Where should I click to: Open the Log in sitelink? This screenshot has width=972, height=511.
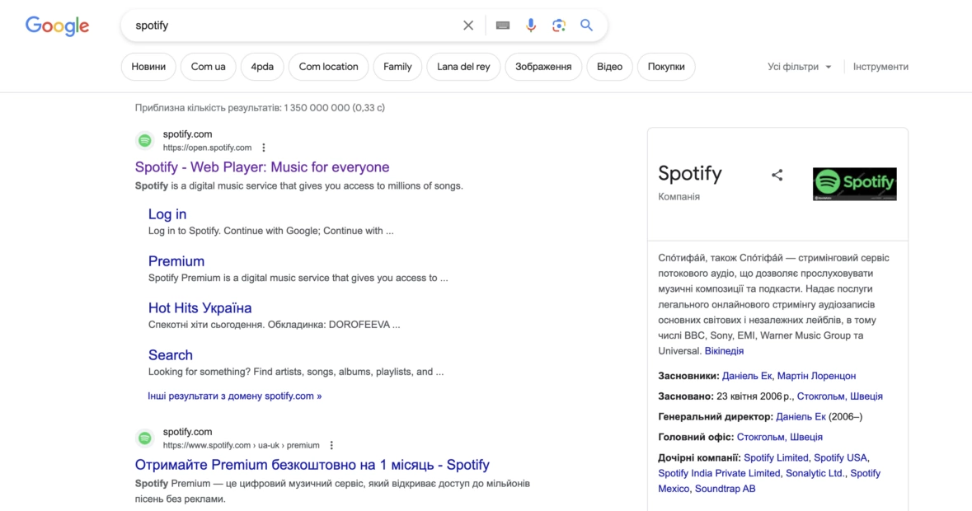(x=167, y=214)
